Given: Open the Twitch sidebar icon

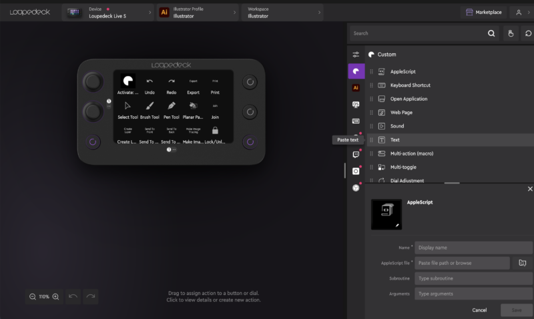Looking at the screenshot, I should (356, 155).
